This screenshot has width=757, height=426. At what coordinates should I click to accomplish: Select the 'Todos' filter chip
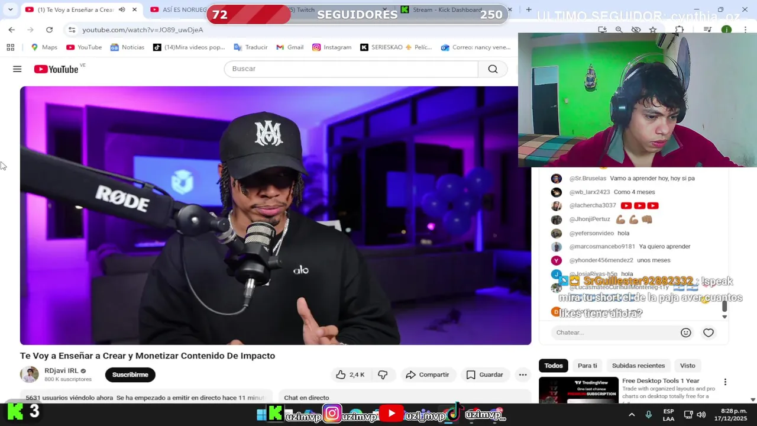point(554,366)
